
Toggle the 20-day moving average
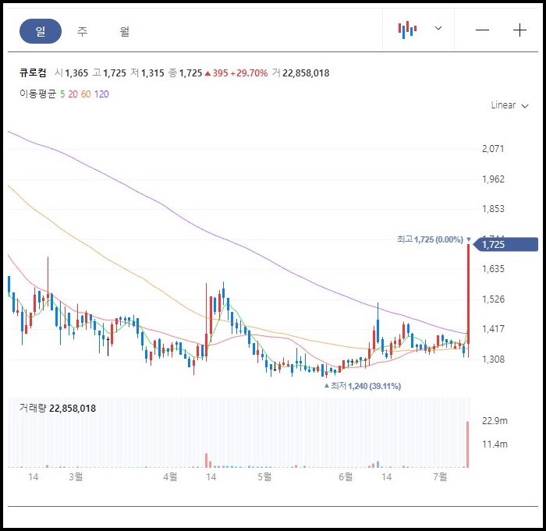click(73, 94)
